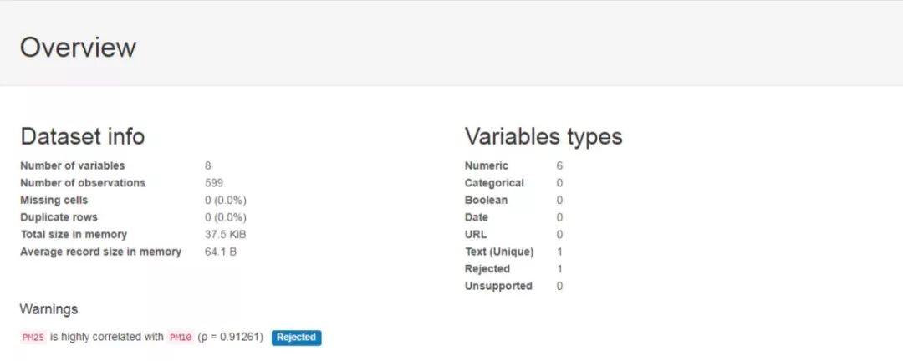Click the PM10 variable tag
Viewport: 903px width, 361px height.
click(x=181, y=338)
